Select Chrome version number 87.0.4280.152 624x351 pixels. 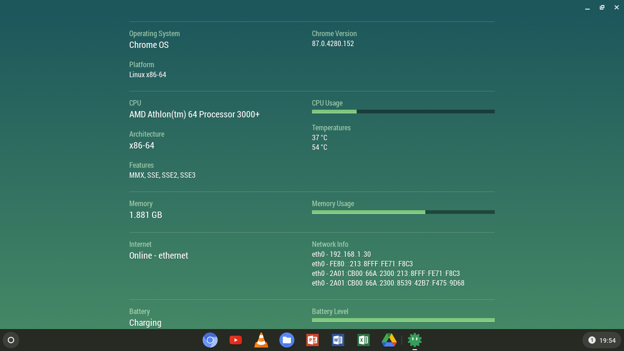point(333,43)
